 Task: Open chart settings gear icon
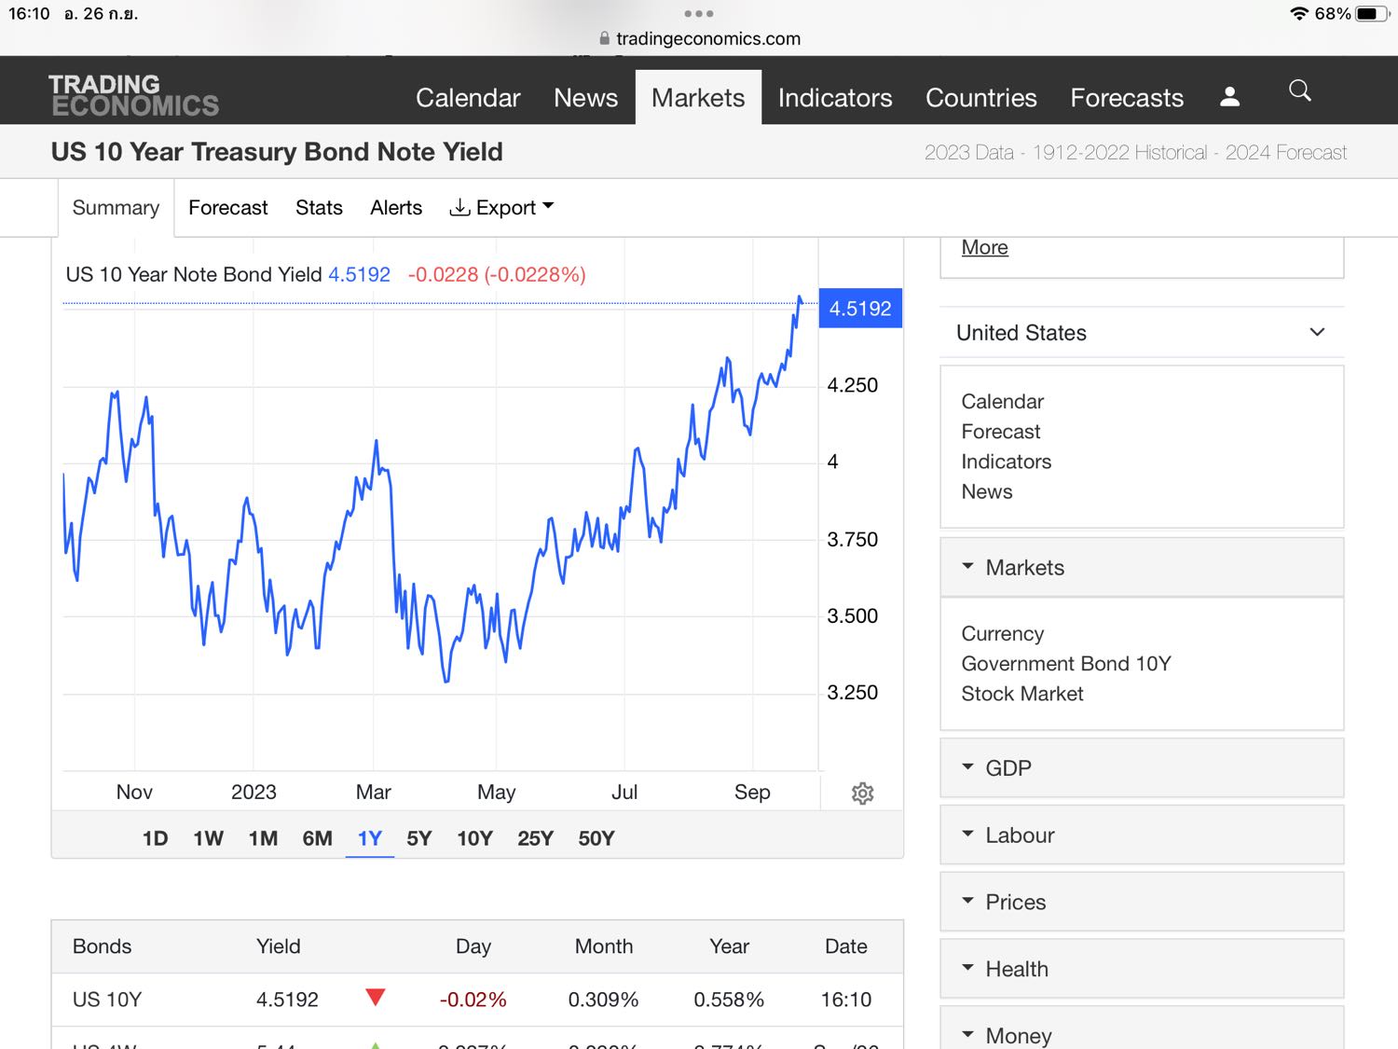pyautogui.click(x=862, y=794)
